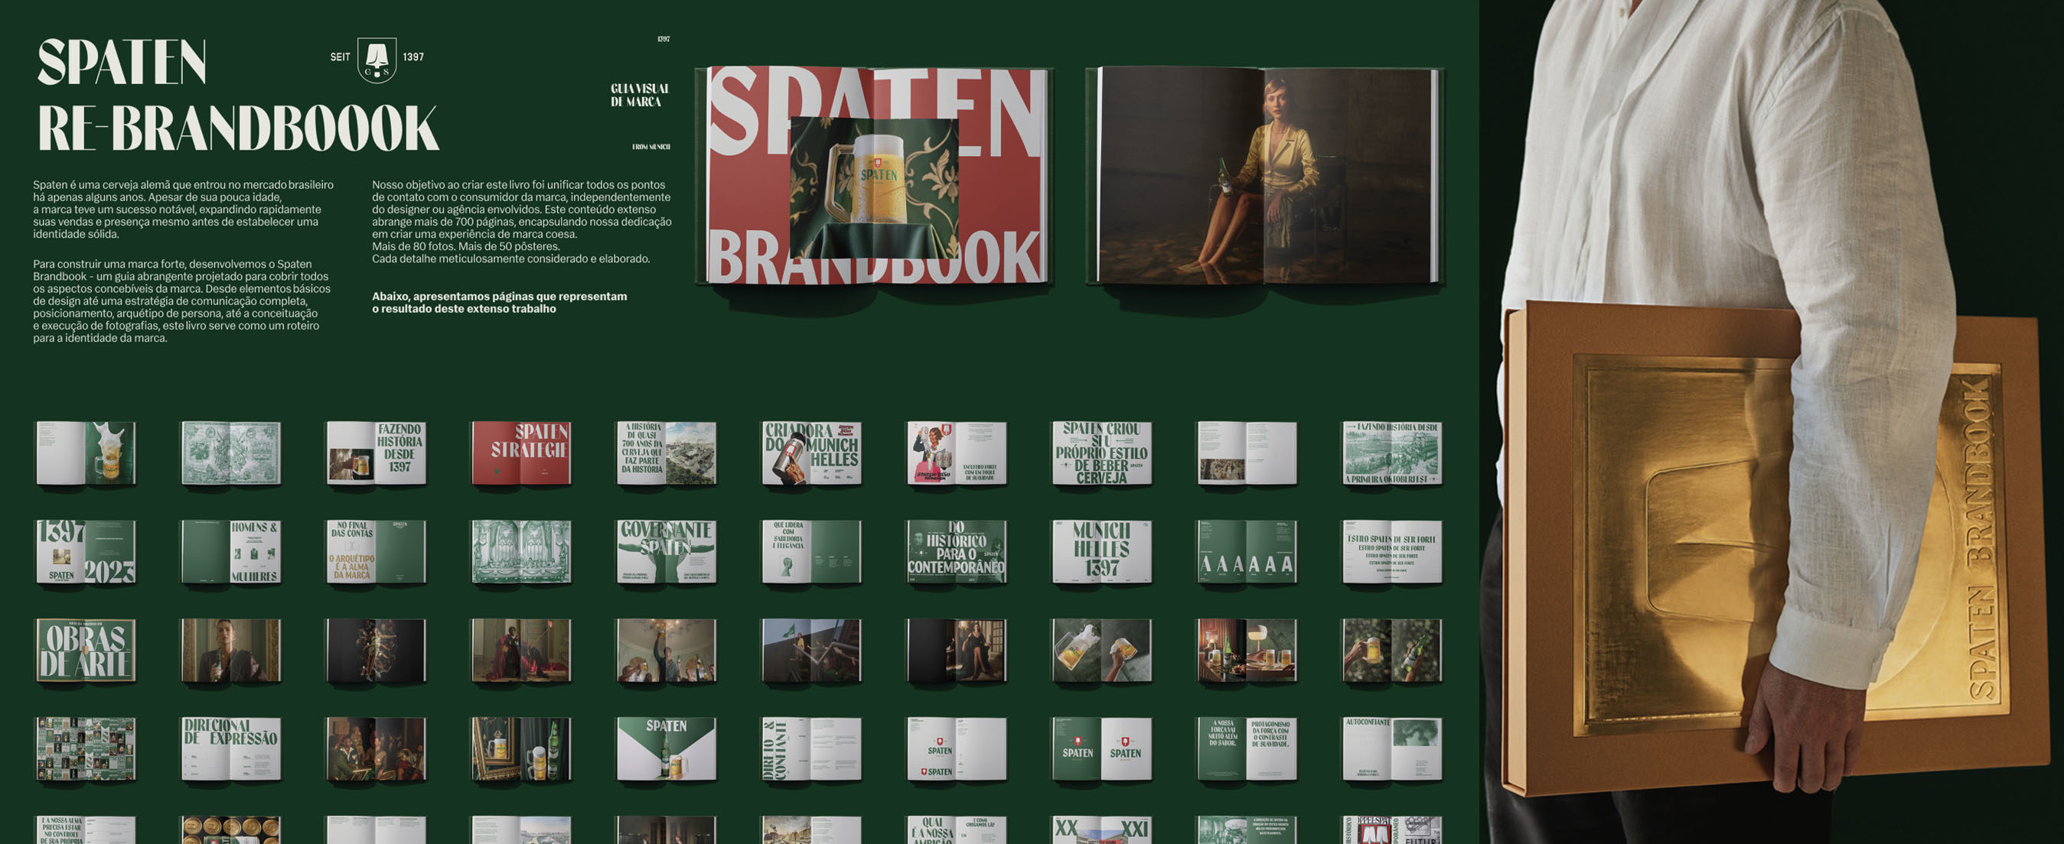Open the '1397 2023' spread
The width and height of the screenshot is (2064, 844).
tap(86, 552)
